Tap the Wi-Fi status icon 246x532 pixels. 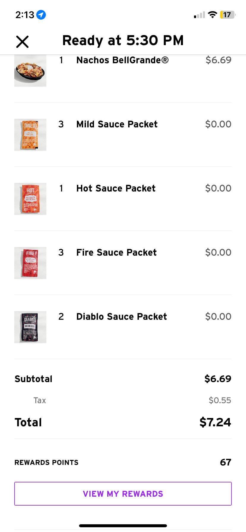(212, 15)
